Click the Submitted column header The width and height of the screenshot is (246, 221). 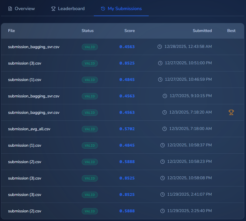click(202, 31)
